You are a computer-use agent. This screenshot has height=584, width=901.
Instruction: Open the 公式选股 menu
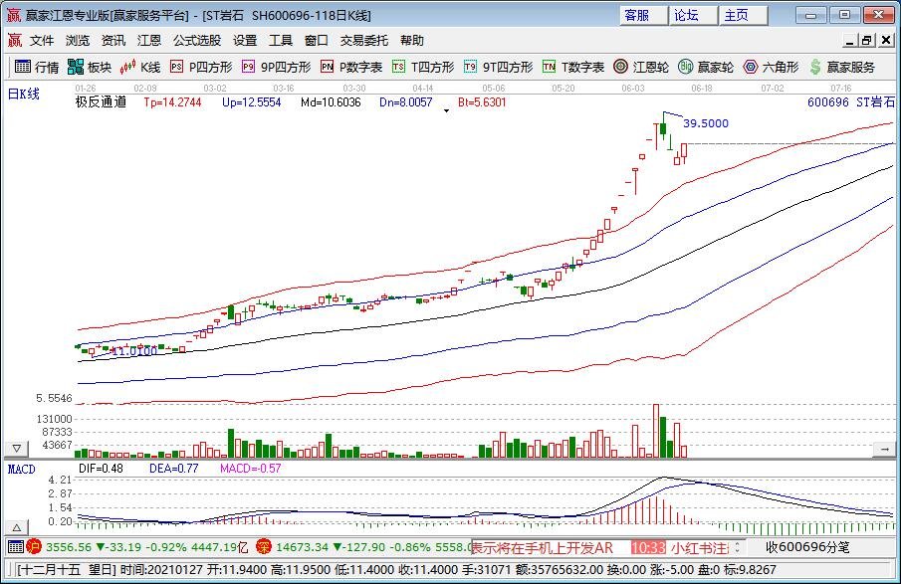[197, 40]
